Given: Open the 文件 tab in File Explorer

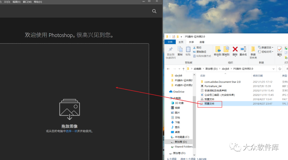Looking at the screenshot, I should (x=170, y=42).
